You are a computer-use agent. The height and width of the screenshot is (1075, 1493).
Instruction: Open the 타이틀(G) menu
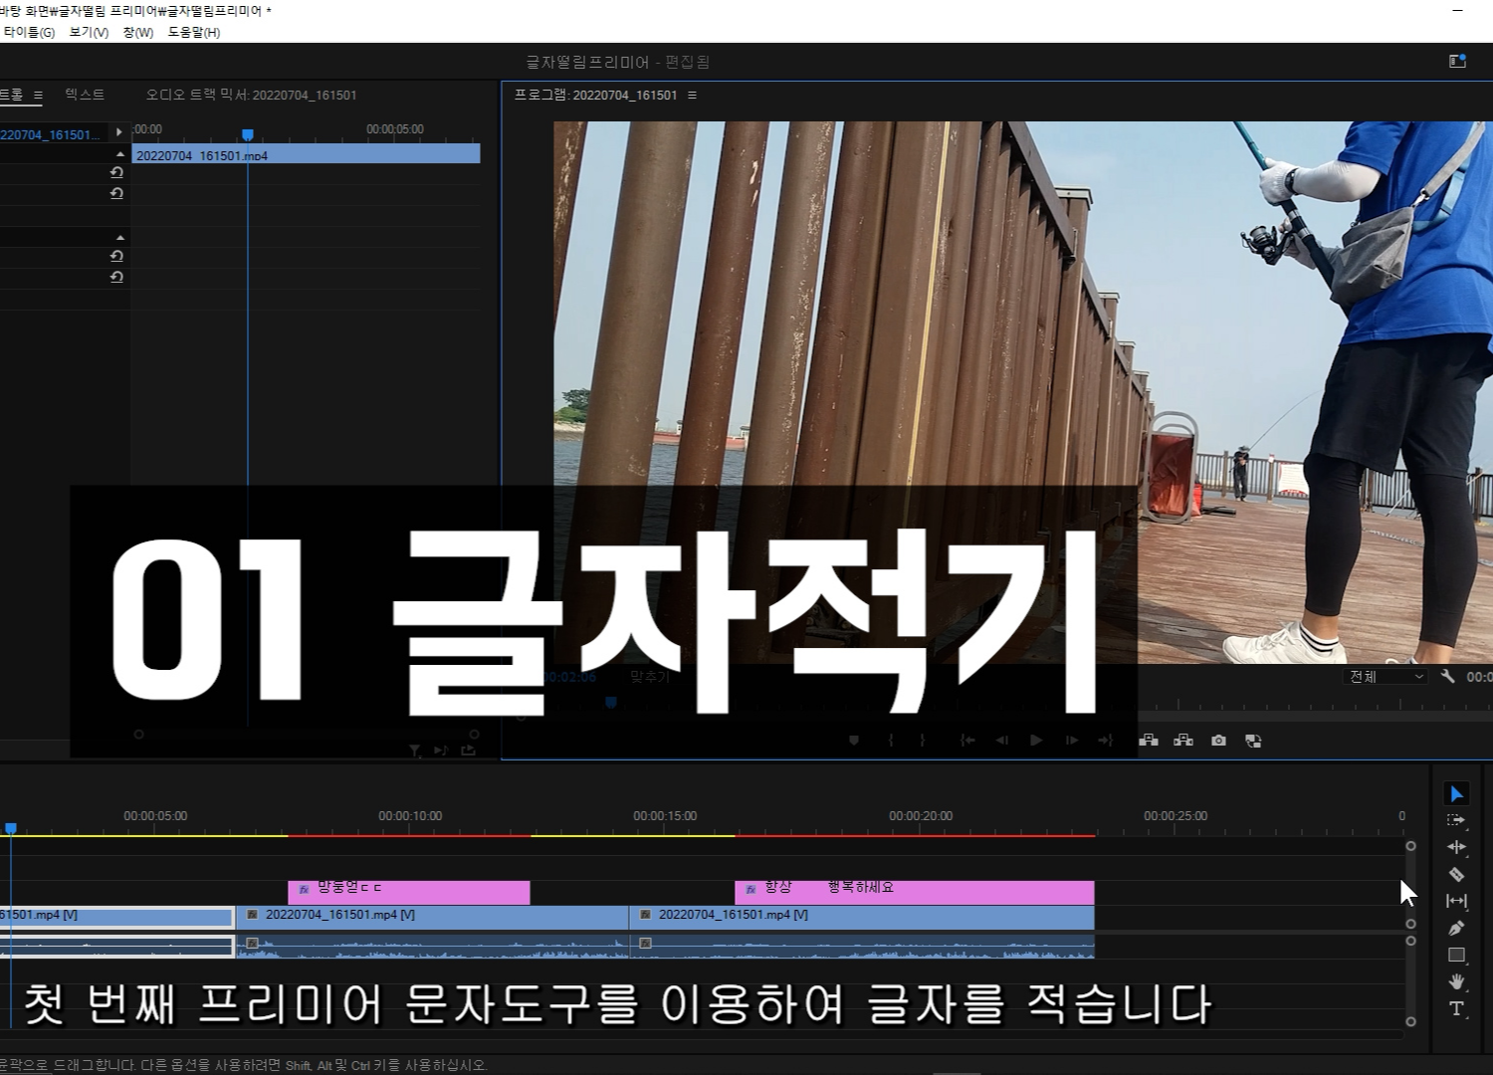click(29, 32)
